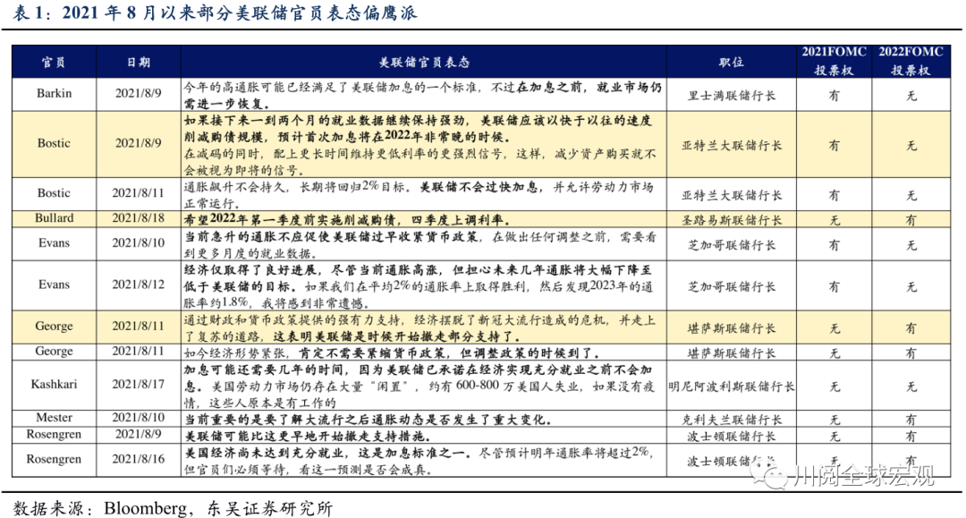Click the 川阅全球宏观 watermark text
Viewport: 966px width, 518px height.
point(862,474)
